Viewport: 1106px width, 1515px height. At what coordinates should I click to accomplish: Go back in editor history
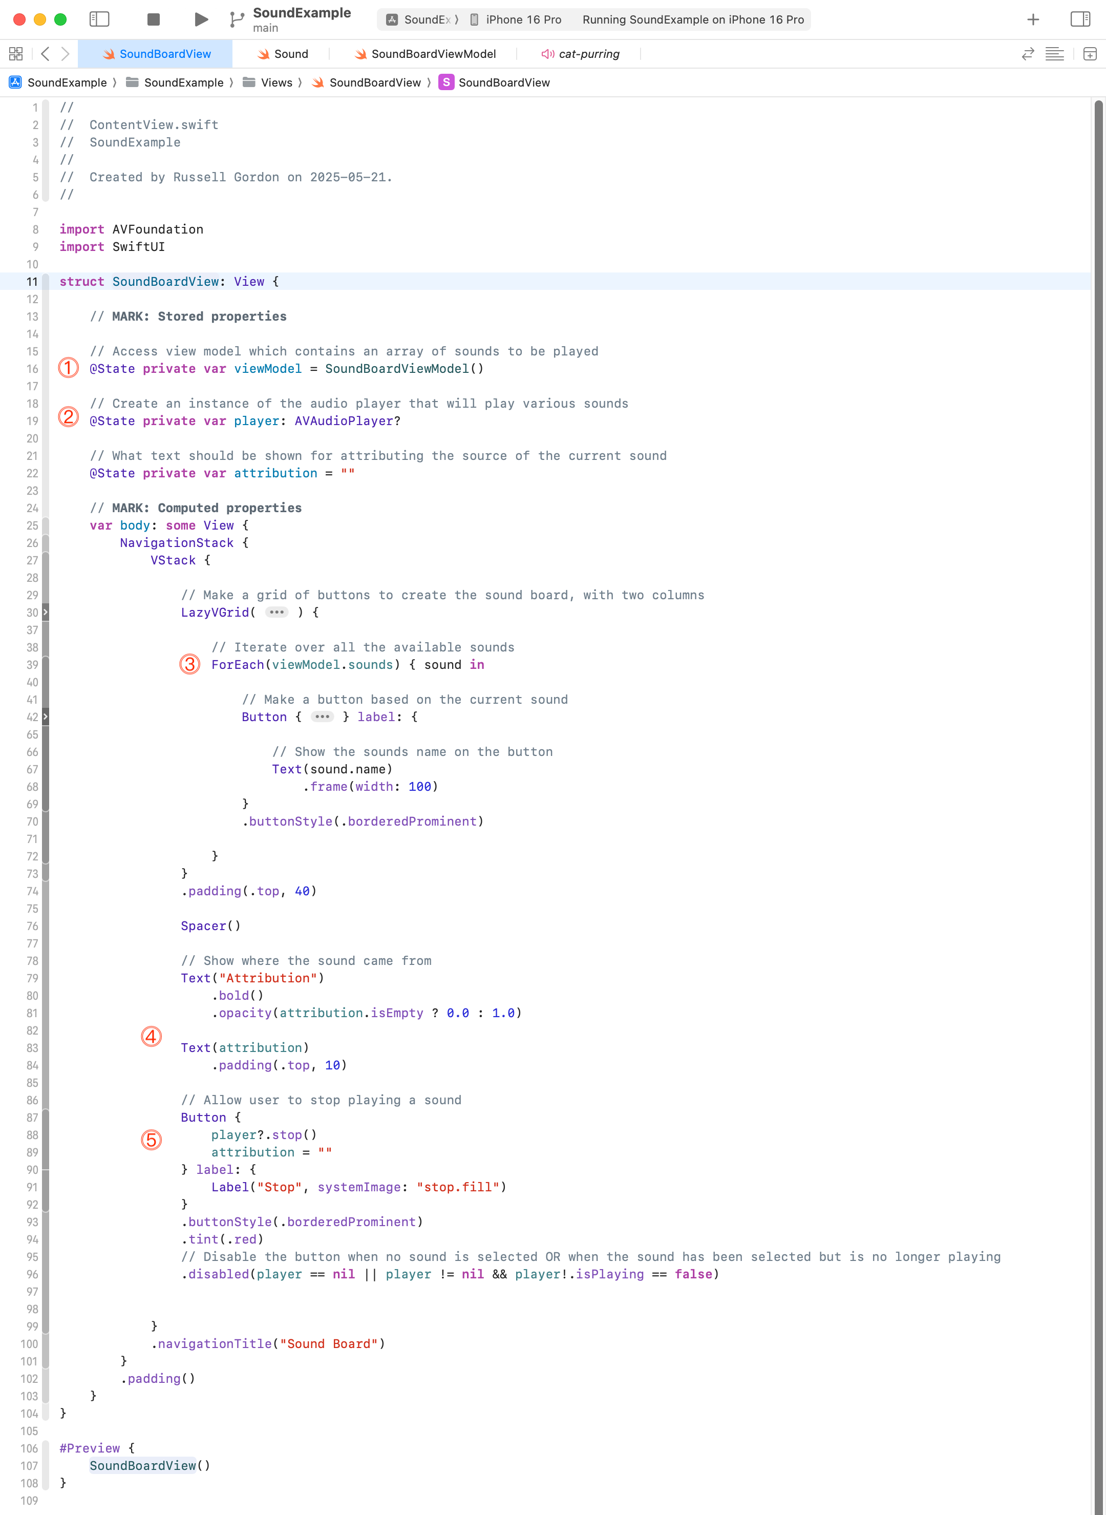point(45,54)
